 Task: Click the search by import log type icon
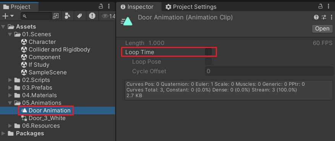click(x=92, y=16)
